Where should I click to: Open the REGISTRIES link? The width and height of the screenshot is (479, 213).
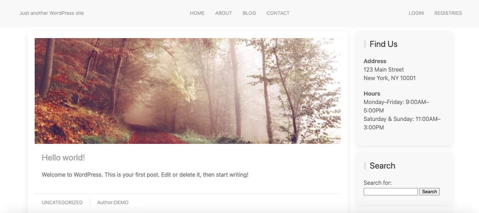point(448,13)
